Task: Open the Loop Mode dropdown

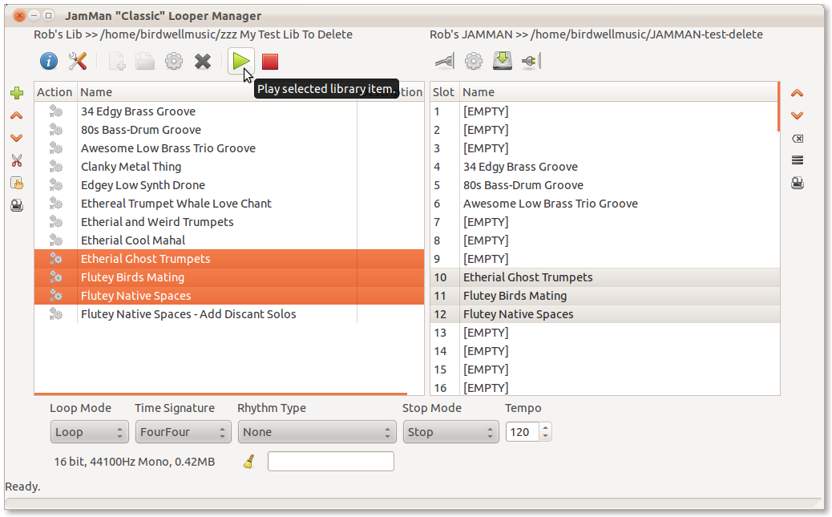Action: coord(89,432)
